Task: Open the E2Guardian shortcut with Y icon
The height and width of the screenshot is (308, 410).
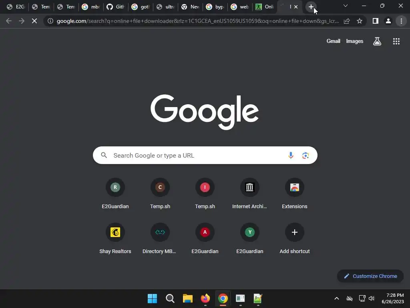Action: tap(250, 239)
